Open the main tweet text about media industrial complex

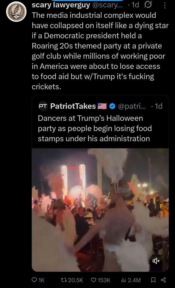(x=100, y=51)
